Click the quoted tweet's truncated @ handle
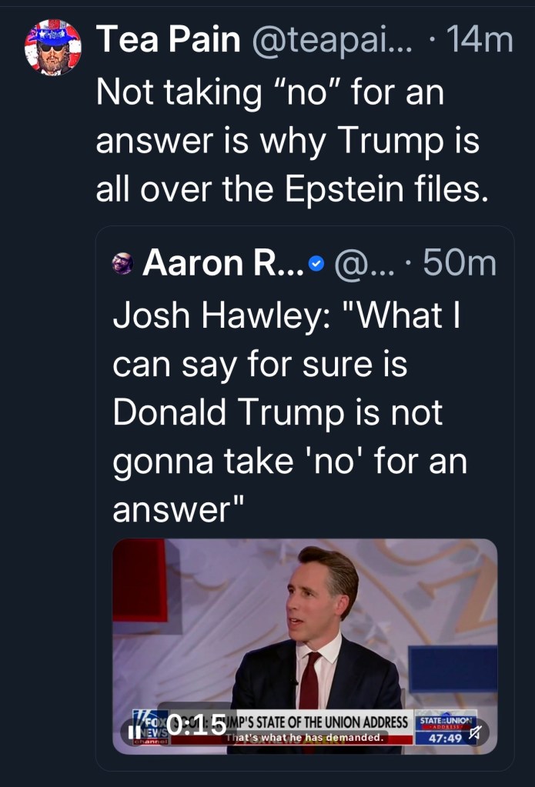 click(x=366, y=264)
